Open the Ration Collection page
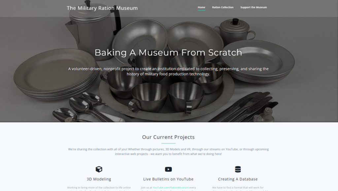The width and height of the screenshot is (338, 191). (223, 7)
